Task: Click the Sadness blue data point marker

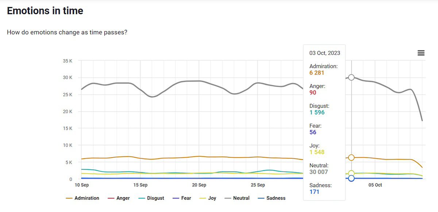Action: pos(351,178)
